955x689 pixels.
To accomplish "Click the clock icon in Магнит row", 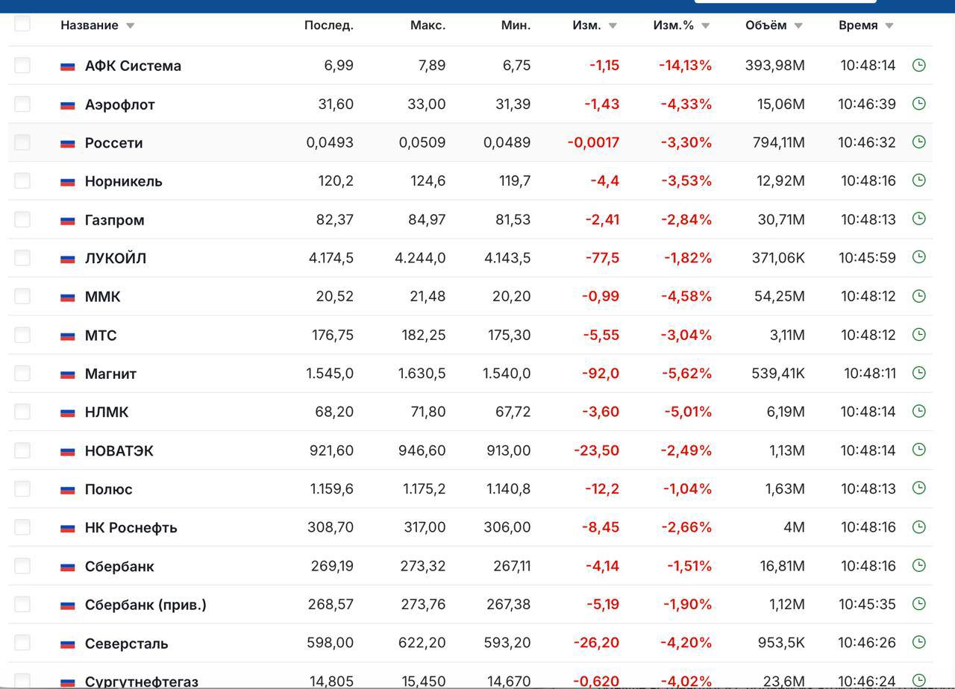I will click(919, 372).
